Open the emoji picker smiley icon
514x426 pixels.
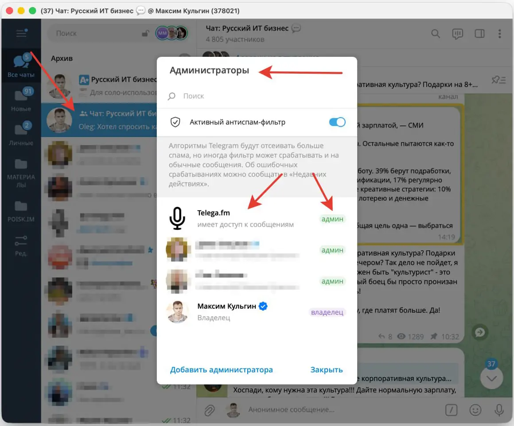pyautogui.click(x=475, y=410)
